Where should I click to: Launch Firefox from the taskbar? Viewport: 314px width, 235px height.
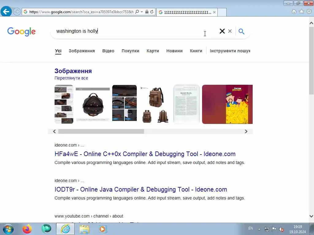[x=27, y=229]
